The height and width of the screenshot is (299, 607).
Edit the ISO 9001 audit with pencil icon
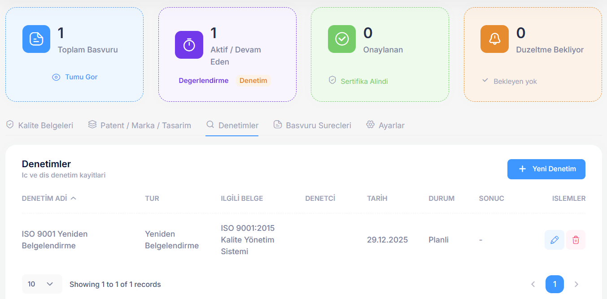(x=554, y=240)
